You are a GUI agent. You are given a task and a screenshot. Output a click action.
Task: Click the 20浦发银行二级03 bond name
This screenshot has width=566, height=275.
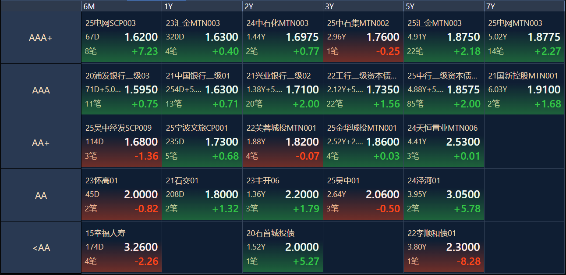pos(117,75)
